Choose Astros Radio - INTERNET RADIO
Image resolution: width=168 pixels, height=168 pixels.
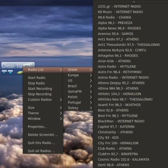131,77
